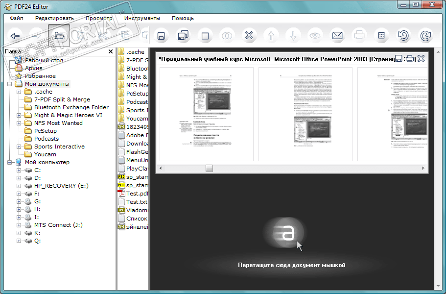Select the Рабочий стол tree entry
Image resolution: width=446 pixels, height=294 pixels.
(44, 60)
